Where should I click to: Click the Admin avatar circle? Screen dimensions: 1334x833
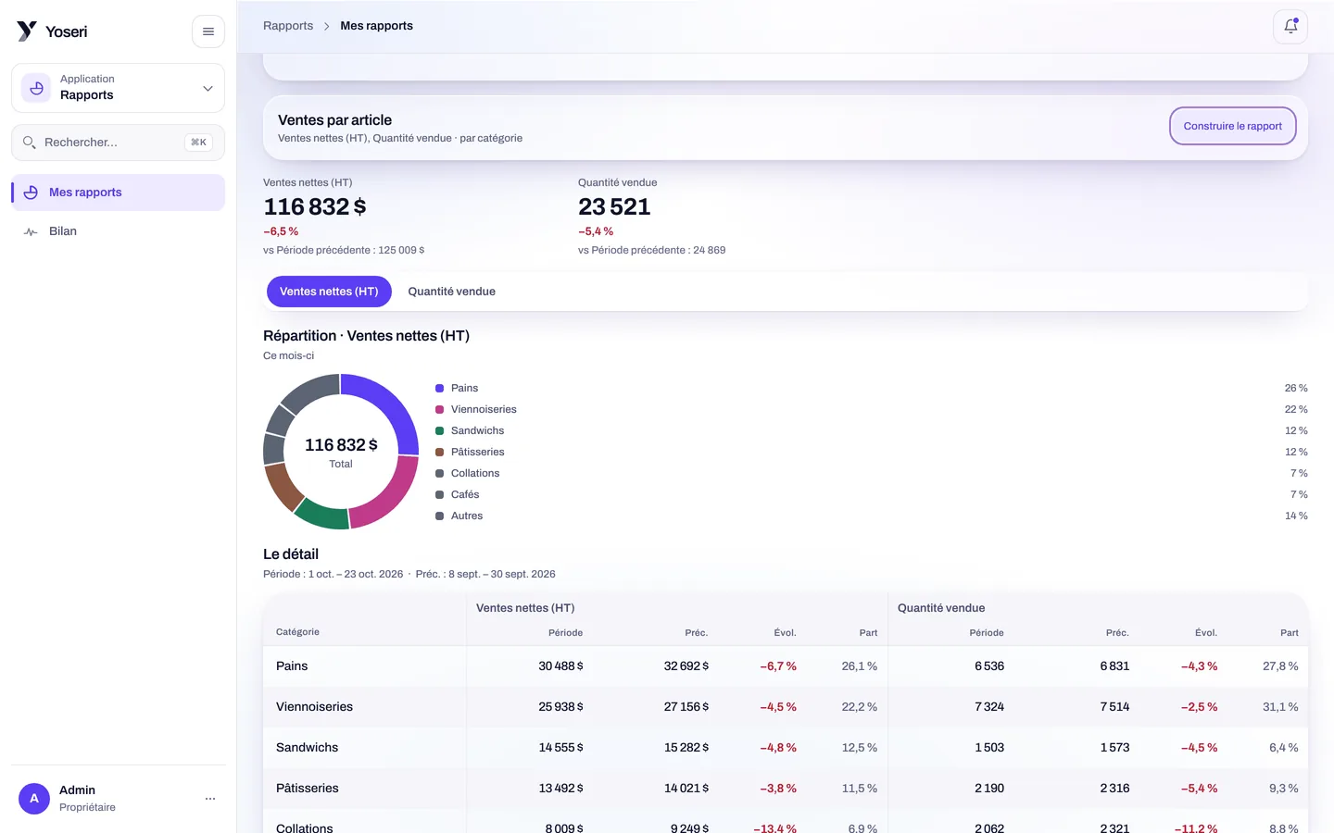(34, 798)
